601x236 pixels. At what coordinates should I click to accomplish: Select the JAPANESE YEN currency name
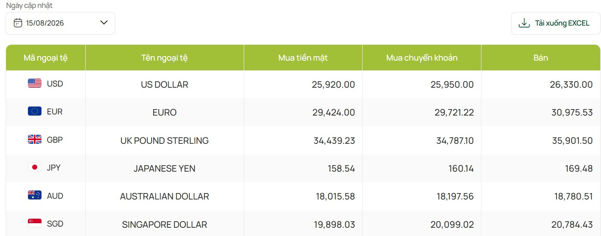164,169
